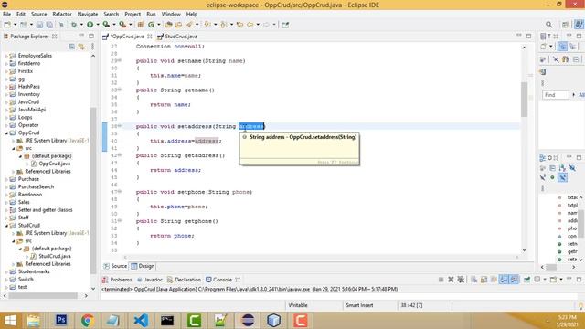Click the Save disk icon in toolbar
585x329 pixels.
(x=39, y=25)
